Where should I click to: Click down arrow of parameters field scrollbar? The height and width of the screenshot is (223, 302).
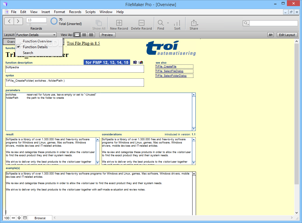[194, 129]
